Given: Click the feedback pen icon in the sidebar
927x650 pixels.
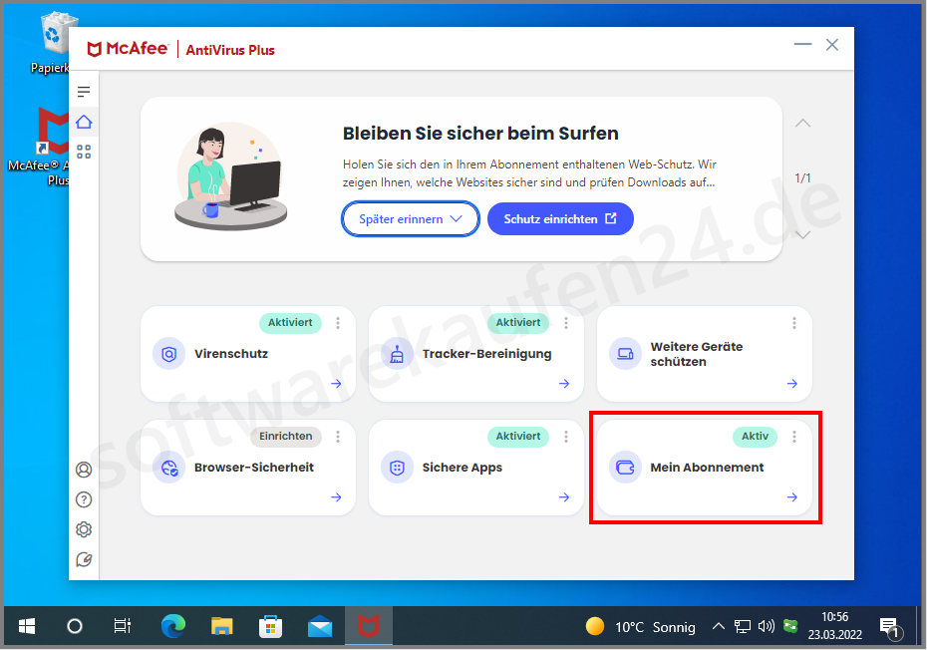Looking at the screenshot, I should [x=84, y=559].
